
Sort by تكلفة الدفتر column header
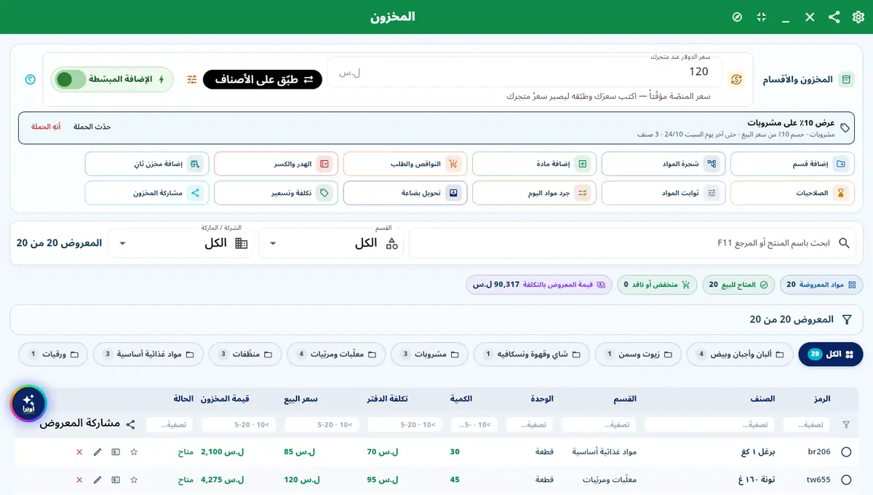tap(388, 399)
